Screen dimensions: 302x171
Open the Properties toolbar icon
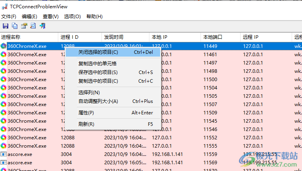pos(24,26)
